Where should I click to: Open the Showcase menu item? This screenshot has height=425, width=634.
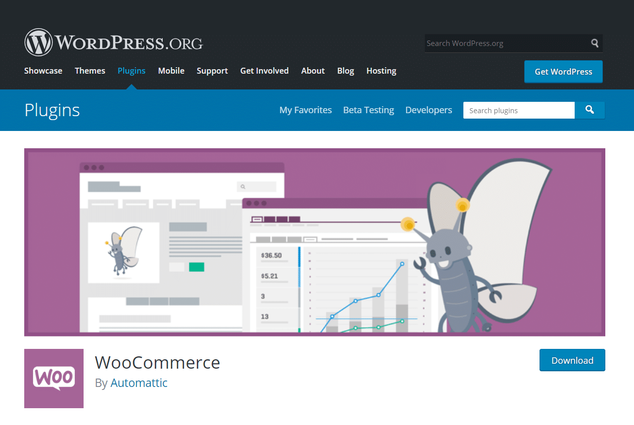tap(43, 71)
